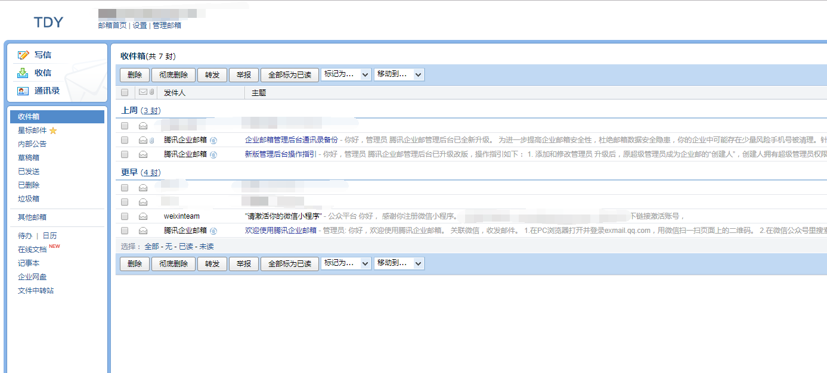This screenshot has height=373, width=827.
Task: Open bottom 标记为 dropdown
Action: pyautogui.click(x=346, y=263)
